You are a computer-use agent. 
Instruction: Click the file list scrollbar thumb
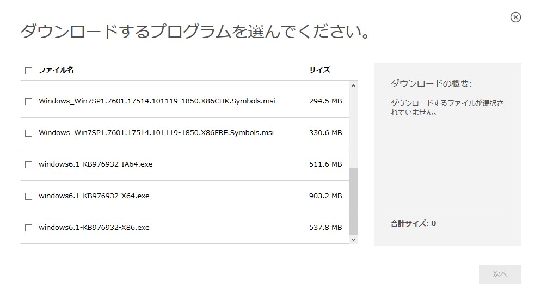point(354,200)
